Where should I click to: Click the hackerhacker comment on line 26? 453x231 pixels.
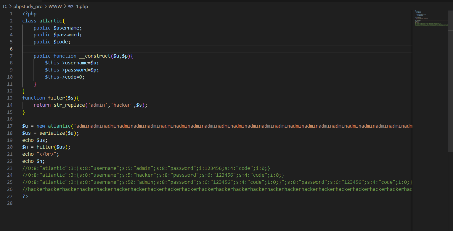(217, 189)
